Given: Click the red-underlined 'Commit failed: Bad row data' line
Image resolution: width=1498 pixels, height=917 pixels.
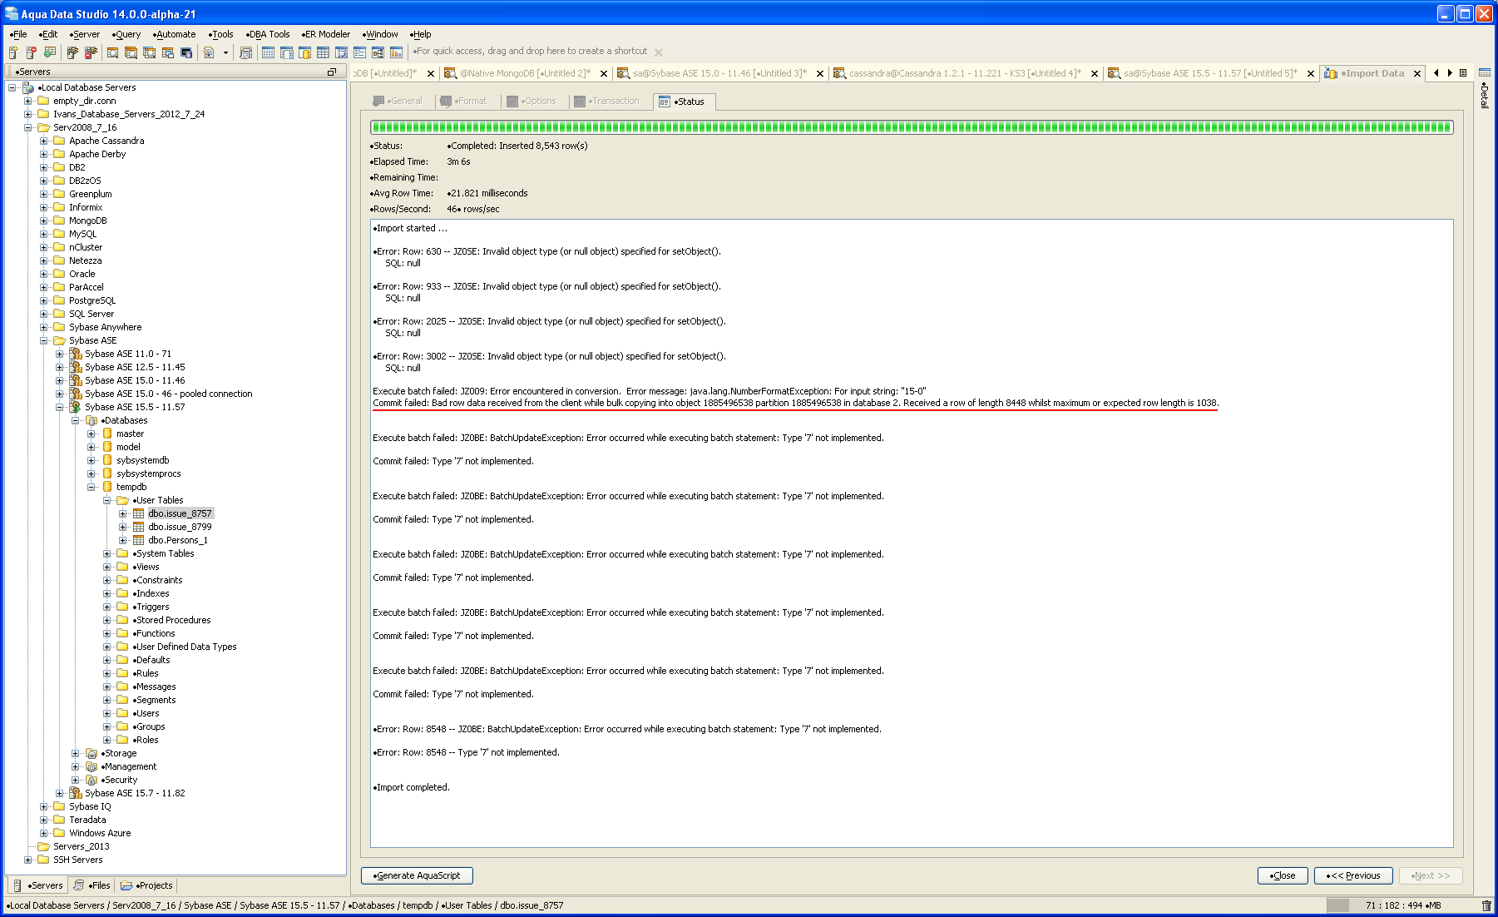Looking at the screenshot, I should pos(795,403).
